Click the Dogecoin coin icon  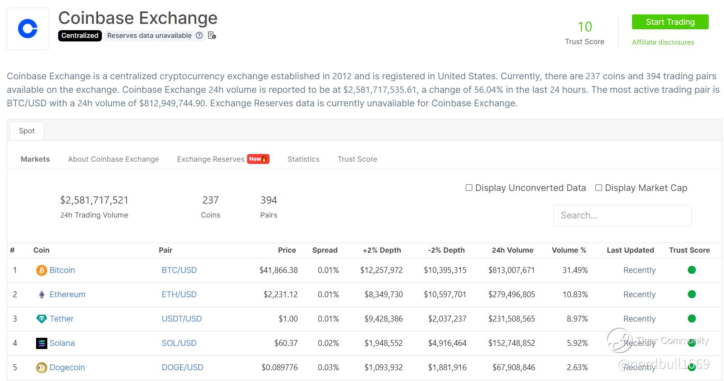tap(41, 367)
